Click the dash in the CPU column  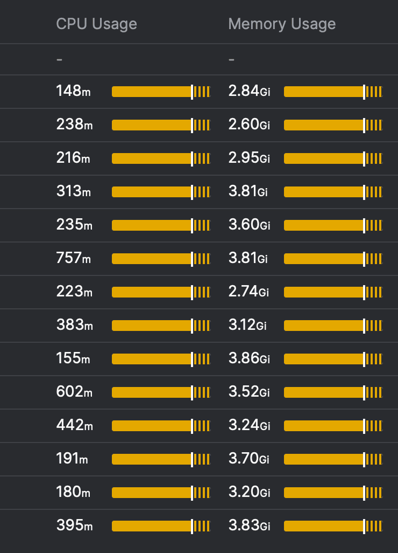pyautogui.click(x=58, y=59)
